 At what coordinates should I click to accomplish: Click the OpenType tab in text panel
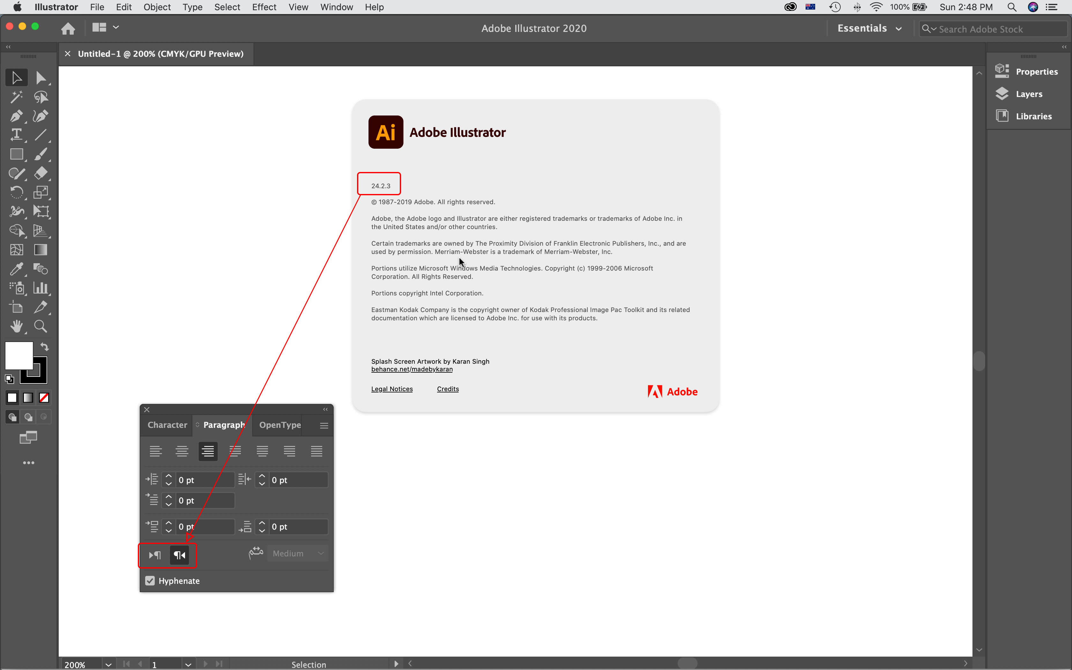(x=279, y=425)
